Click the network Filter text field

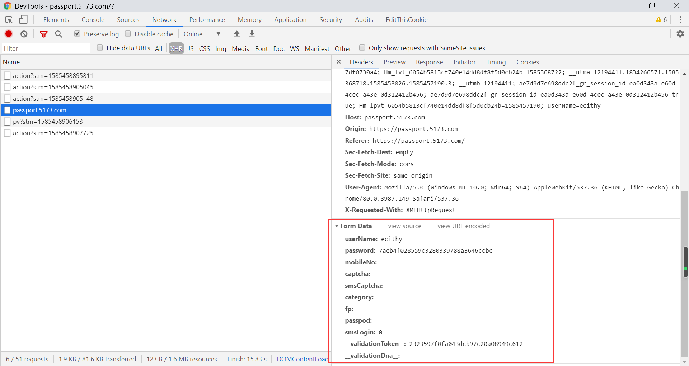pyautogui.click(x=46, y=48)
